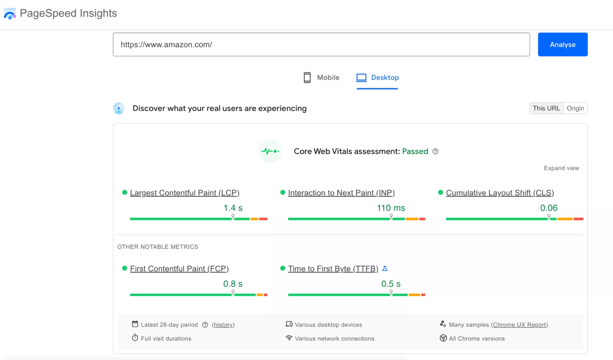Open the Chrome UX Report link

coord(519,325)
